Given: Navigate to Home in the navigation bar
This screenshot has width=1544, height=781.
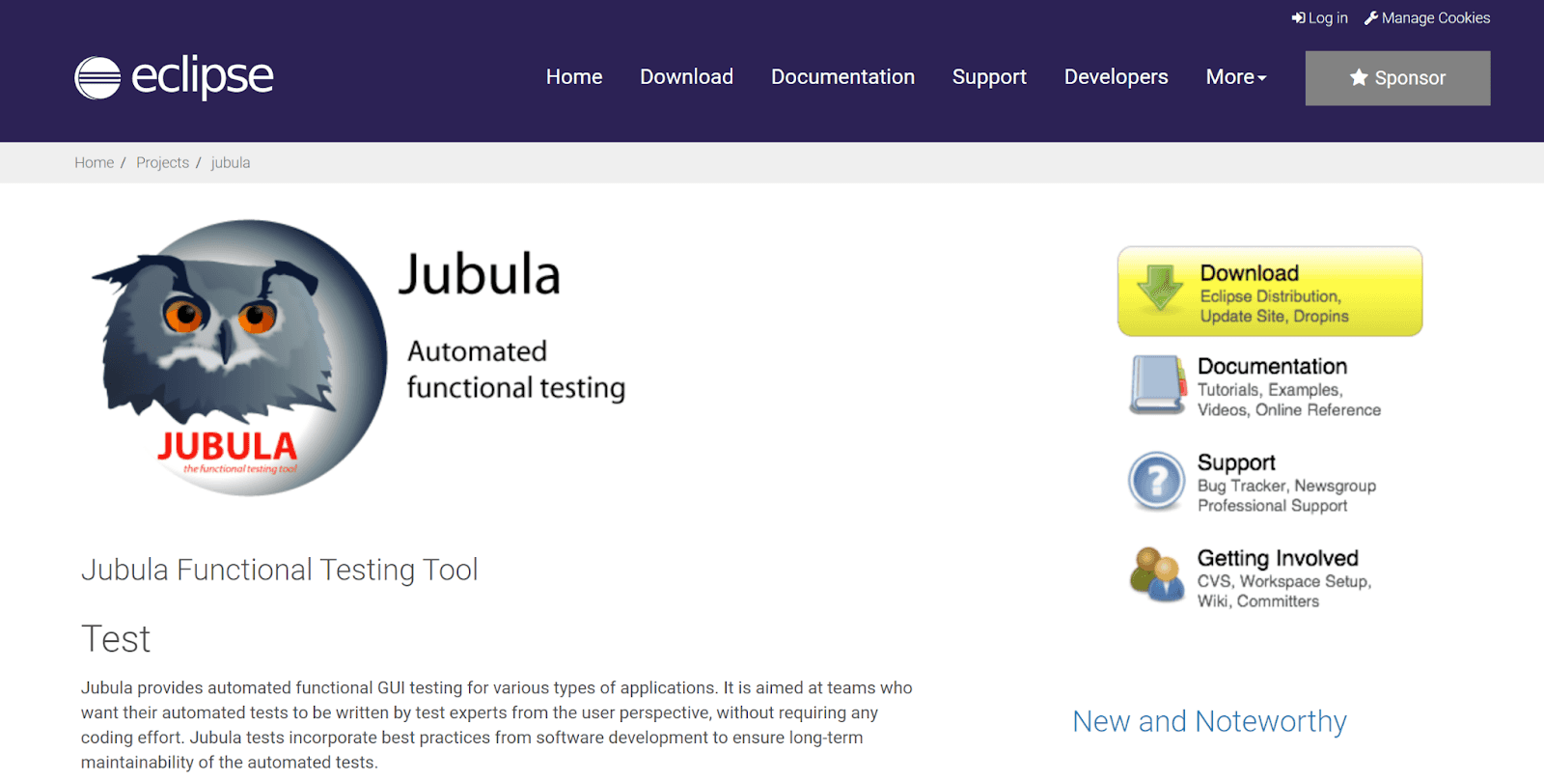Looking at the screenshot, I should click(x=574, y=77).
